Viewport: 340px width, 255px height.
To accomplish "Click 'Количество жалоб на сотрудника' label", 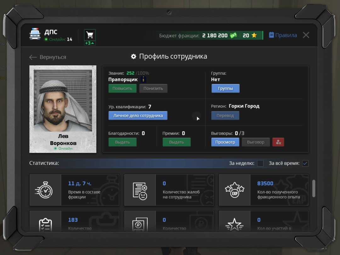I will tap(181, 194).
